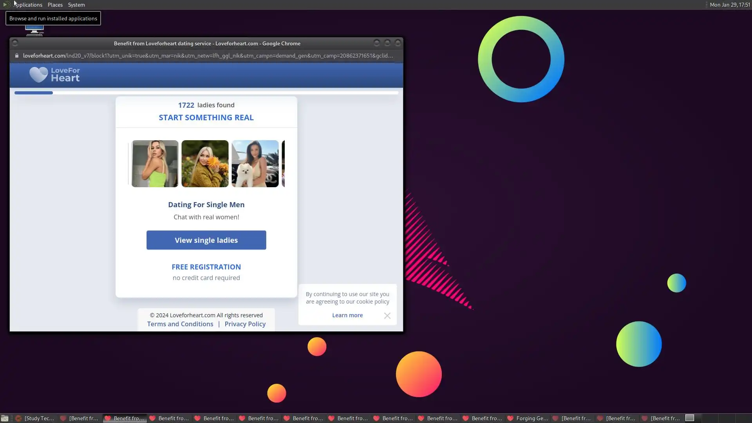Image resolution: width=752 pixels, height=423 pixels.
Task: Open the Privacy Policy link
Action: click(245, 324)
